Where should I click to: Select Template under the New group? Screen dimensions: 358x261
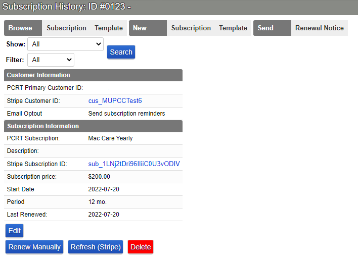coord(233,28)
